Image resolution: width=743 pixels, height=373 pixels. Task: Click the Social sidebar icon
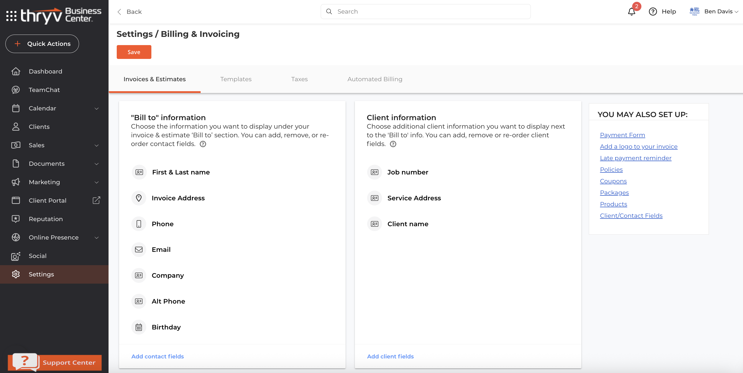pyautogui.click(x=16, y=256)
